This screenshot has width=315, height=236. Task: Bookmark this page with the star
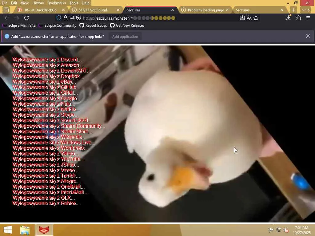click(x=256, y=18)
